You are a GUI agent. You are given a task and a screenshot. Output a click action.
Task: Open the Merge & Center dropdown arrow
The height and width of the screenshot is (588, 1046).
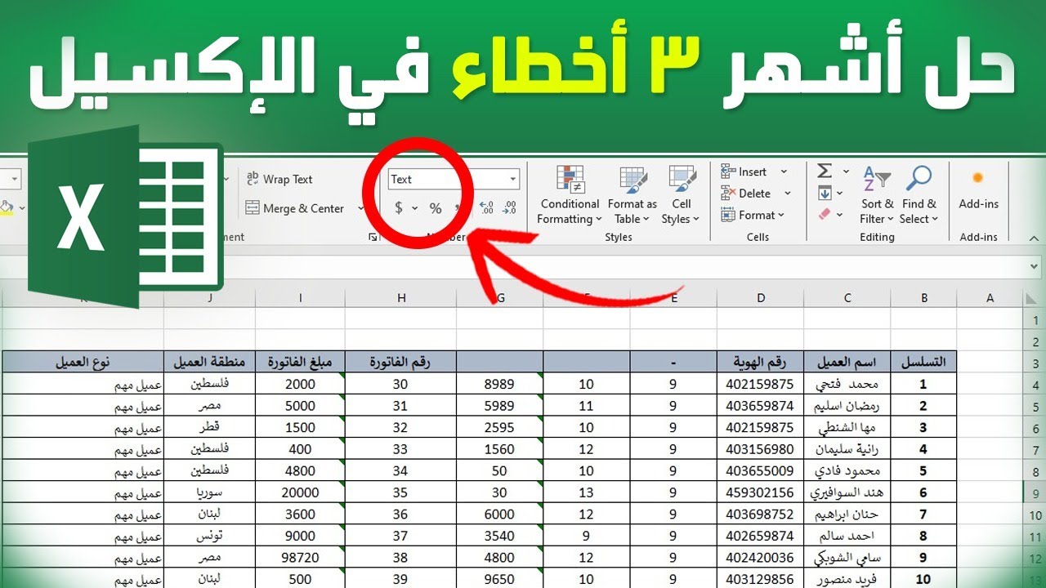pos(360,208)
